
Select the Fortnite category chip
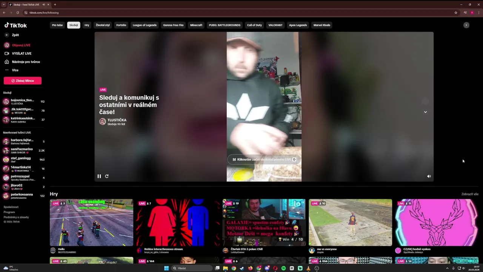[121, 25]
